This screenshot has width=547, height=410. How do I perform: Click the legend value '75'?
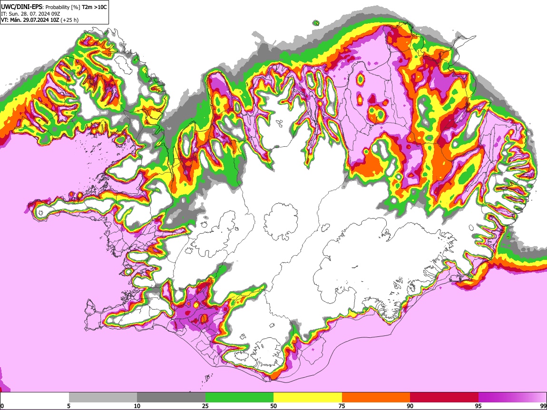[x=342, y=406]
